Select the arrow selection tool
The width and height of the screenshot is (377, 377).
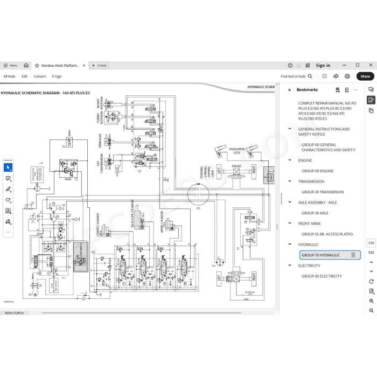[8, 167]
